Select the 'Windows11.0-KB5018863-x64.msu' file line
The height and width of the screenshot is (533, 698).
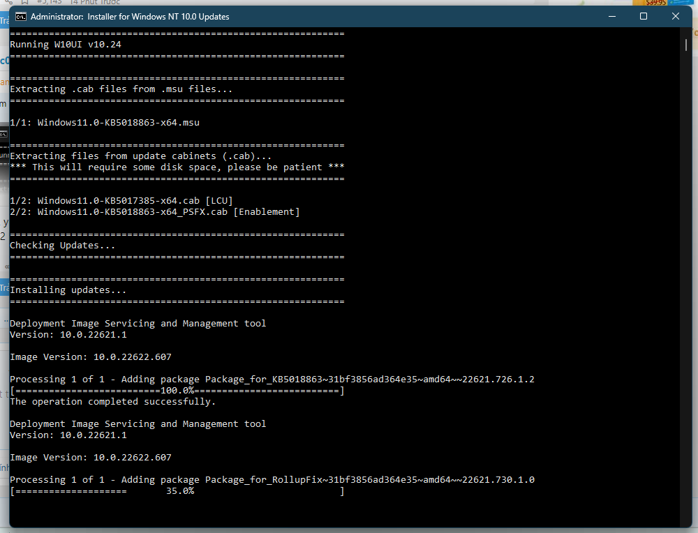pyautogui.click(x=105, y=123)
